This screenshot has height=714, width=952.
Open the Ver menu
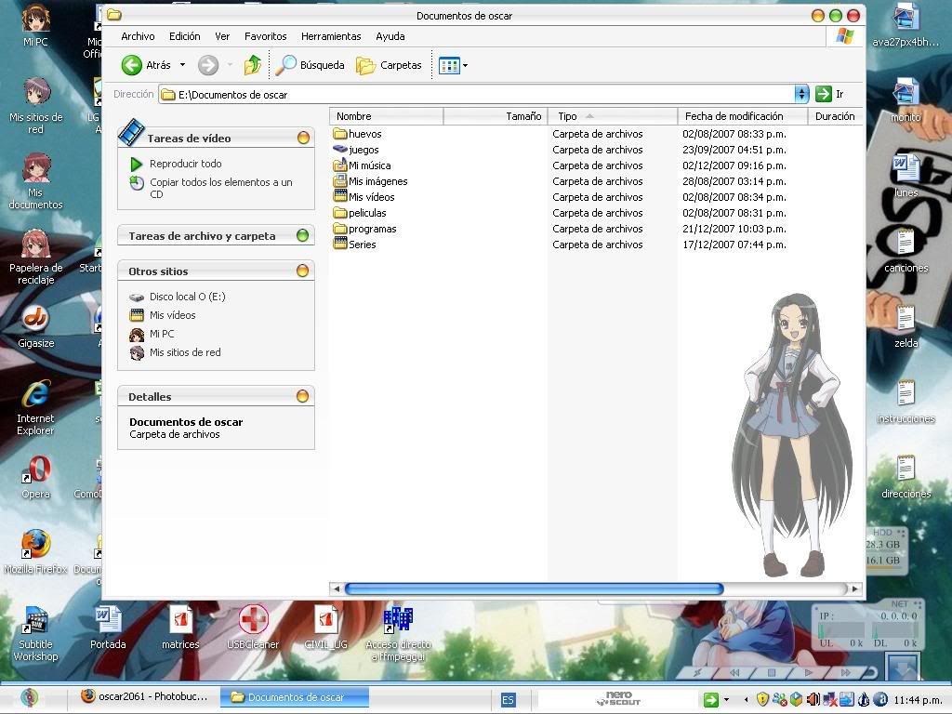pyautogui.click(x=222, y=36)
